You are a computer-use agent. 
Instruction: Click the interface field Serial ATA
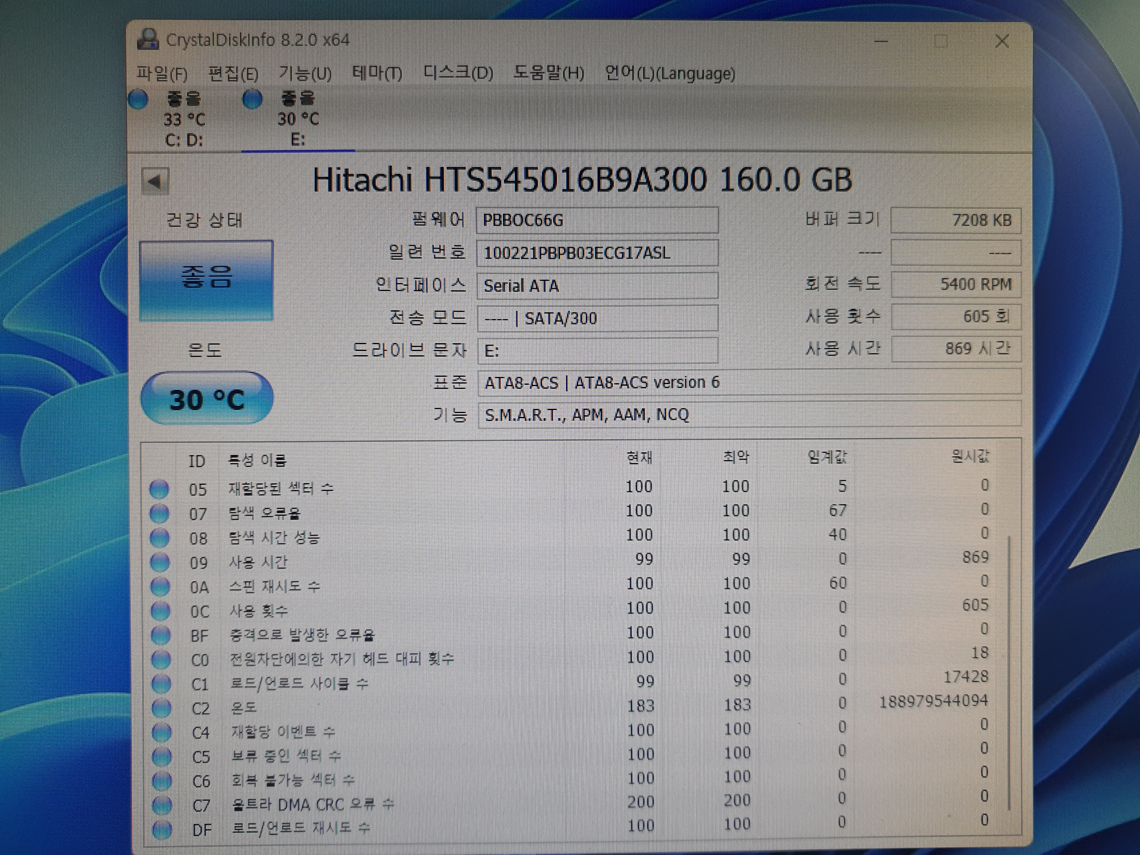597,286
